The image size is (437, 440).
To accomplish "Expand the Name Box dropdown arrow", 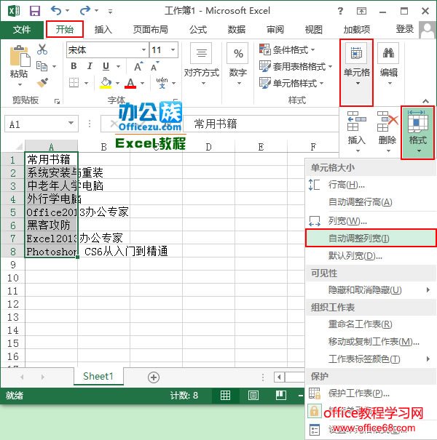I will coord(71,123).
